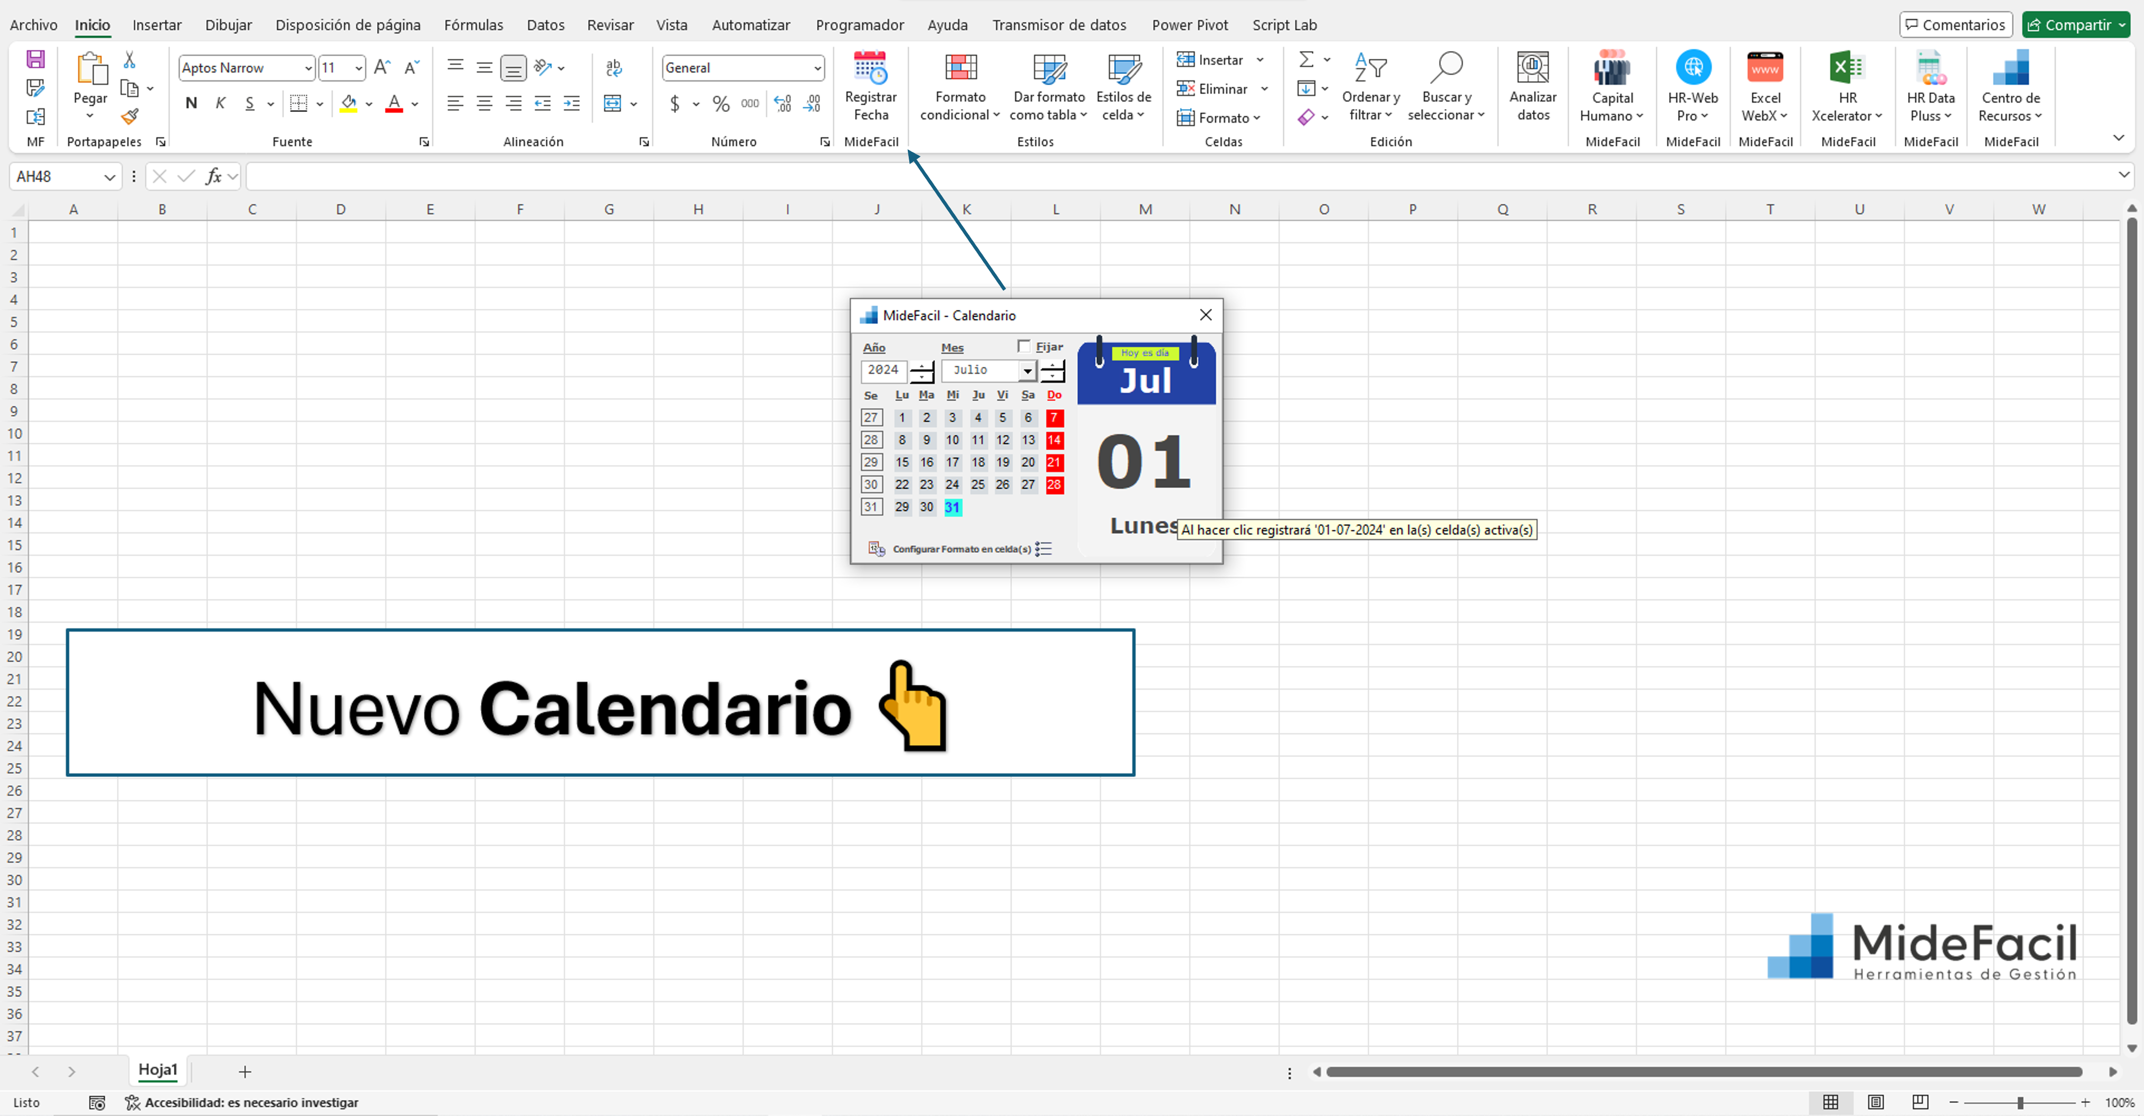Toggle bold formatting N button
Image resolution: width=2144 pixels, height=1116 pixels.
coord(191,103)
